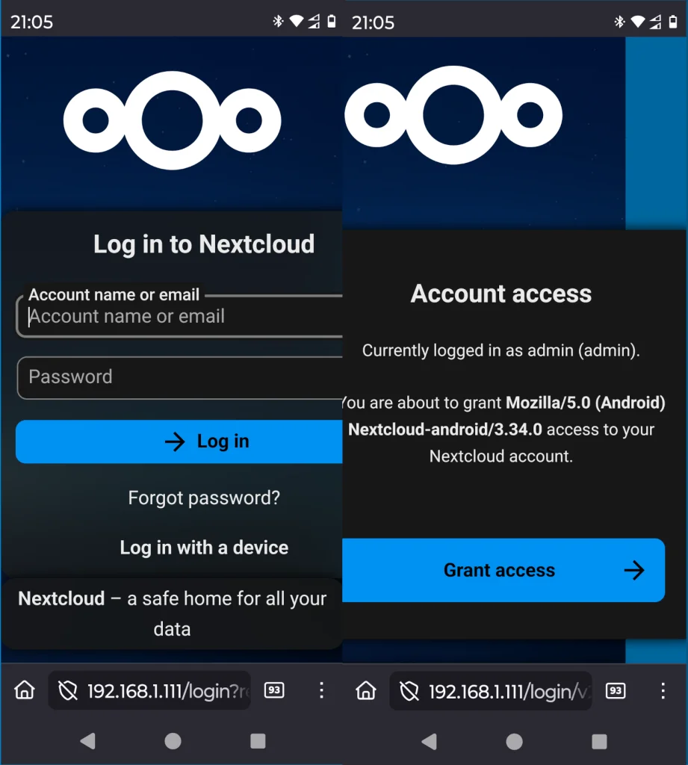Tap the right window's tab counter
The image size is (688, 765).
[615, 691]
